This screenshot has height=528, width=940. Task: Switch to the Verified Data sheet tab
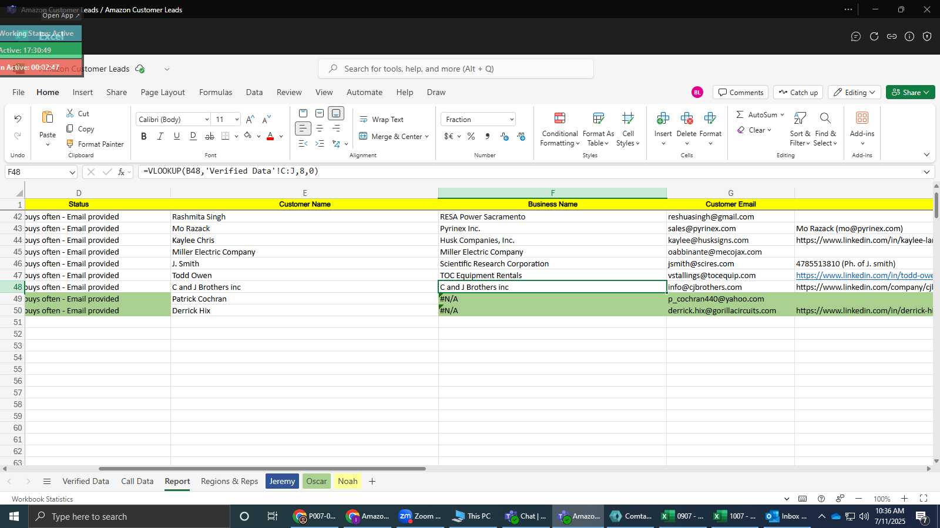tap(86, 481)
